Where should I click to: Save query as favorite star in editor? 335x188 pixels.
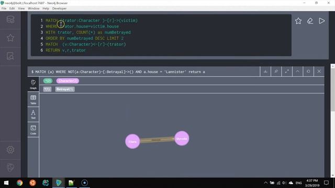click(298, 21)
